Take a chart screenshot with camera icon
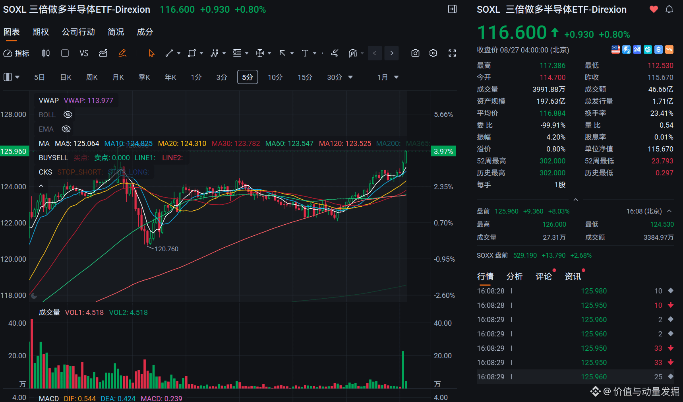Viewport: 683px width, 402px height. coord(415,53)
